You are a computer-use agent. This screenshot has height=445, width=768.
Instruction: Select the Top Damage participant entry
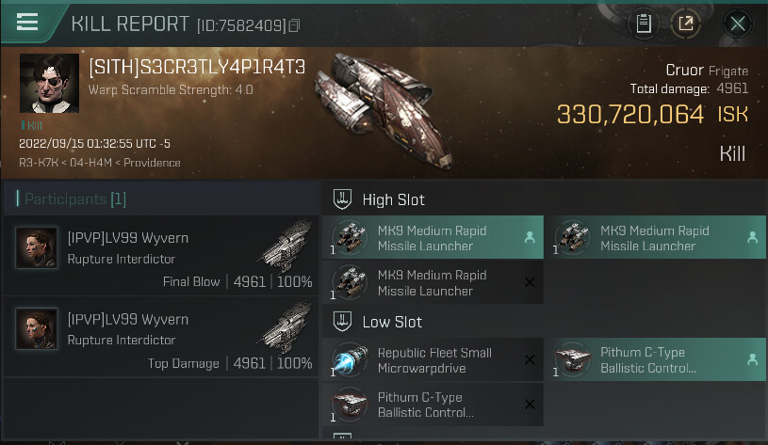click(160, 337)
